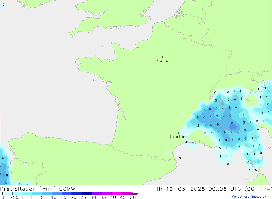Click the '35' legend scale label
272x199 pixels.
(103, 197)
